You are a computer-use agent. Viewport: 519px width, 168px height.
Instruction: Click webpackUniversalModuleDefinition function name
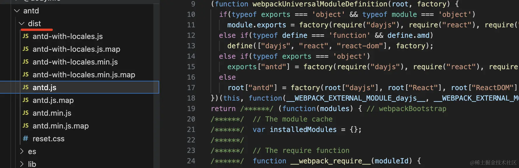[x=320, y=4]
